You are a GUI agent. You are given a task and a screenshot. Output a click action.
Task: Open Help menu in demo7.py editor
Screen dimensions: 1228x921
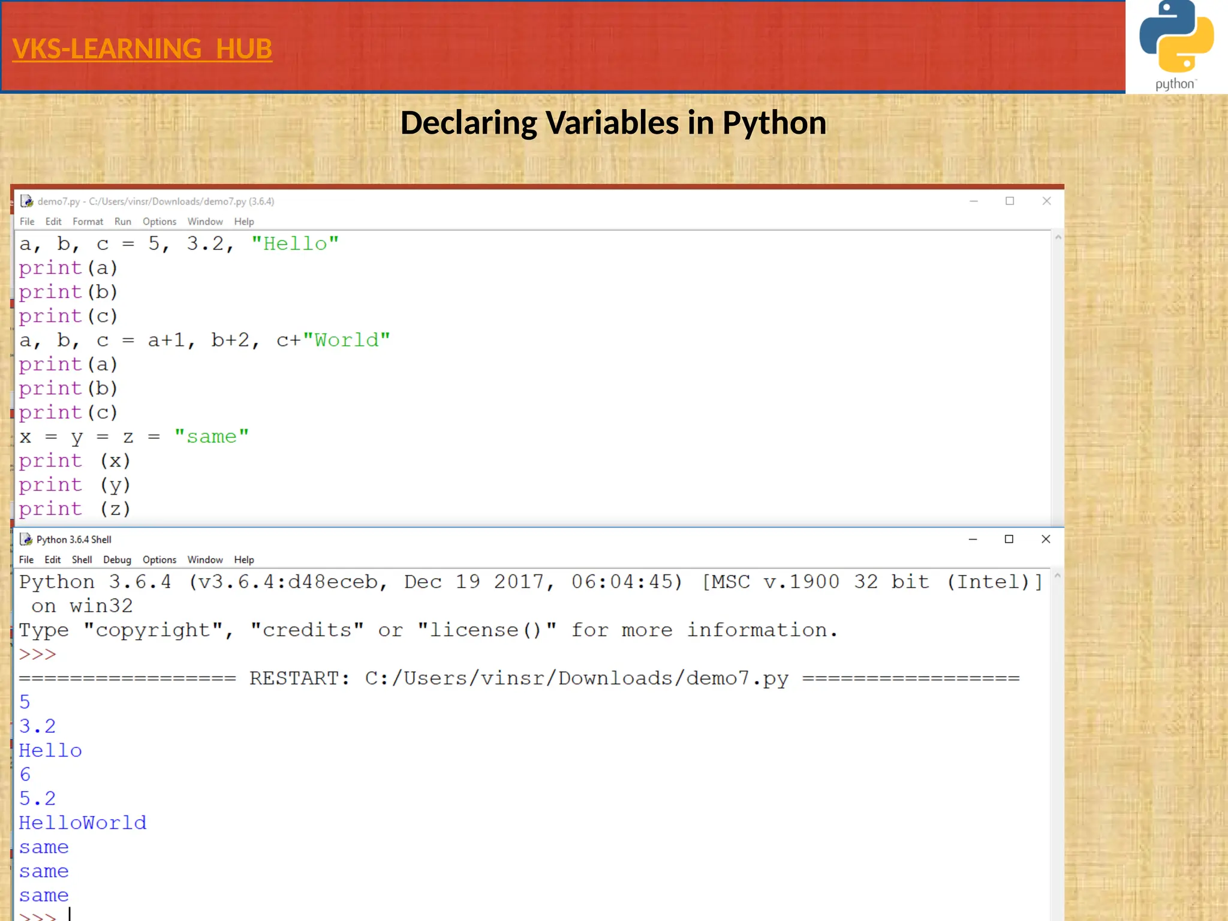[244, 221]
